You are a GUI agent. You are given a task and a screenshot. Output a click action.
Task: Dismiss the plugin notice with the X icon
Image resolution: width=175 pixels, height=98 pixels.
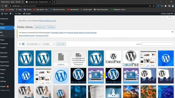[173, 32]
